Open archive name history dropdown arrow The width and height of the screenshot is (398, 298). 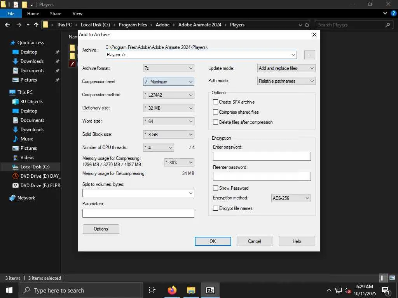point(293,55)
